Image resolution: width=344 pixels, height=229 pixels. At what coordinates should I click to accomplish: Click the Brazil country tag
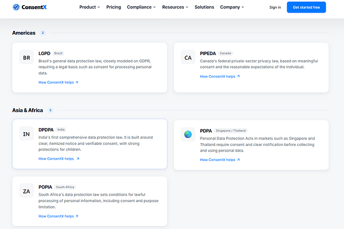point(58,53)
